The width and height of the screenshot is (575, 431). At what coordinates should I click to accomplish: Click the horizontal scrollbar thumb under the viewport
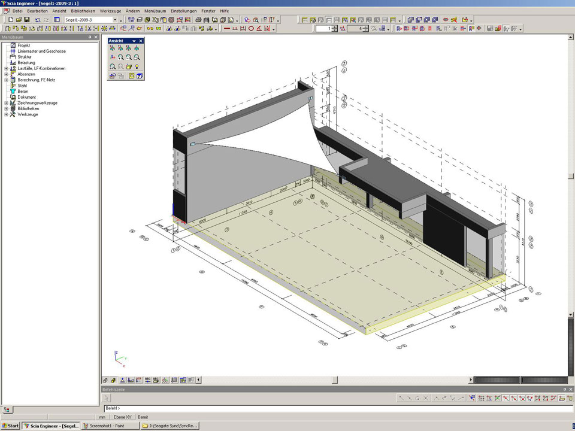tap(335, 380)
